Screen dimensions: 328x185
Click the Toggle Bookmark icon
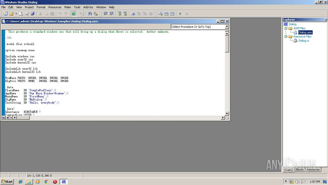point(133,14)
